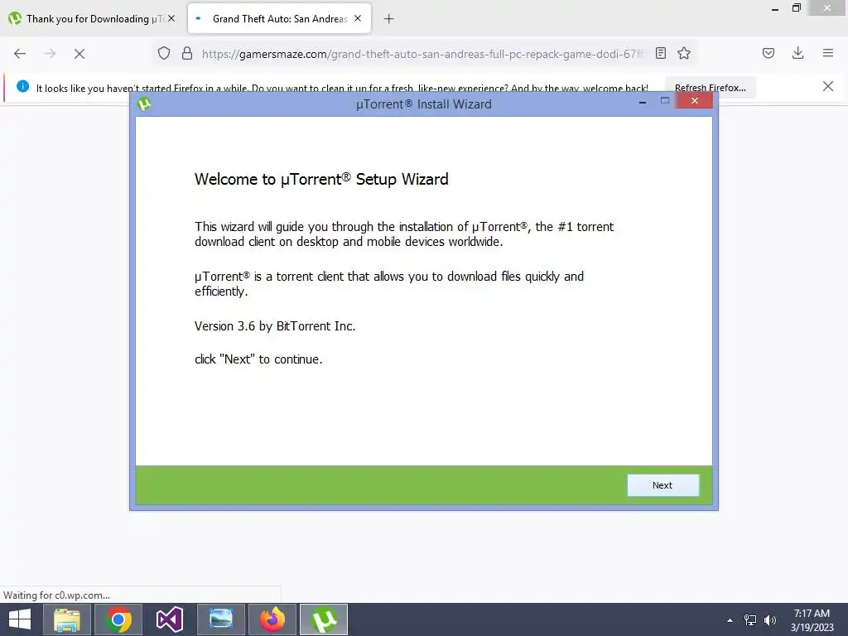
Task: Open a new Firefox tab
Action: 388,19
